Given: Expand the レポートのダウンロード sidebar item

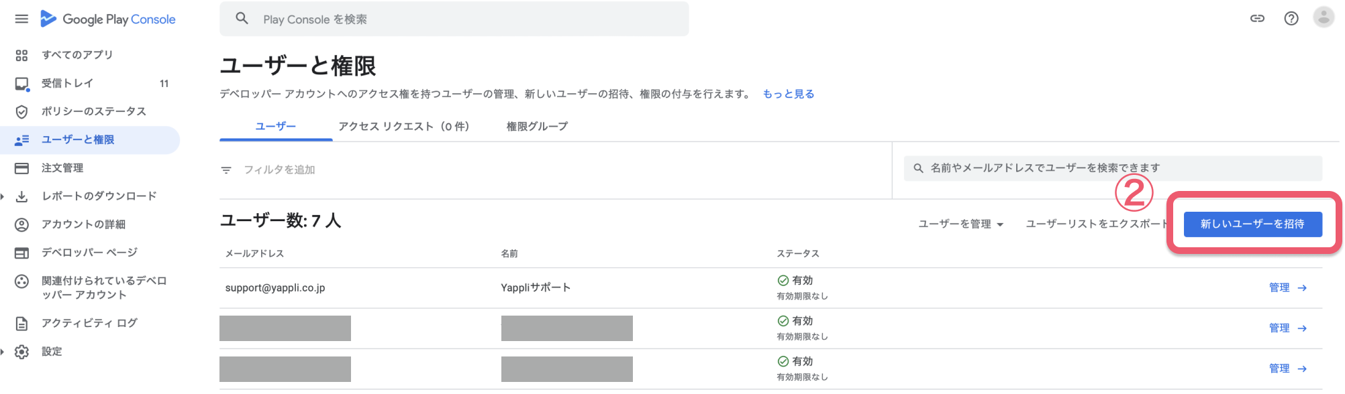Looking at the screenshot, I should pyautogui.click(x=3, y=196).
